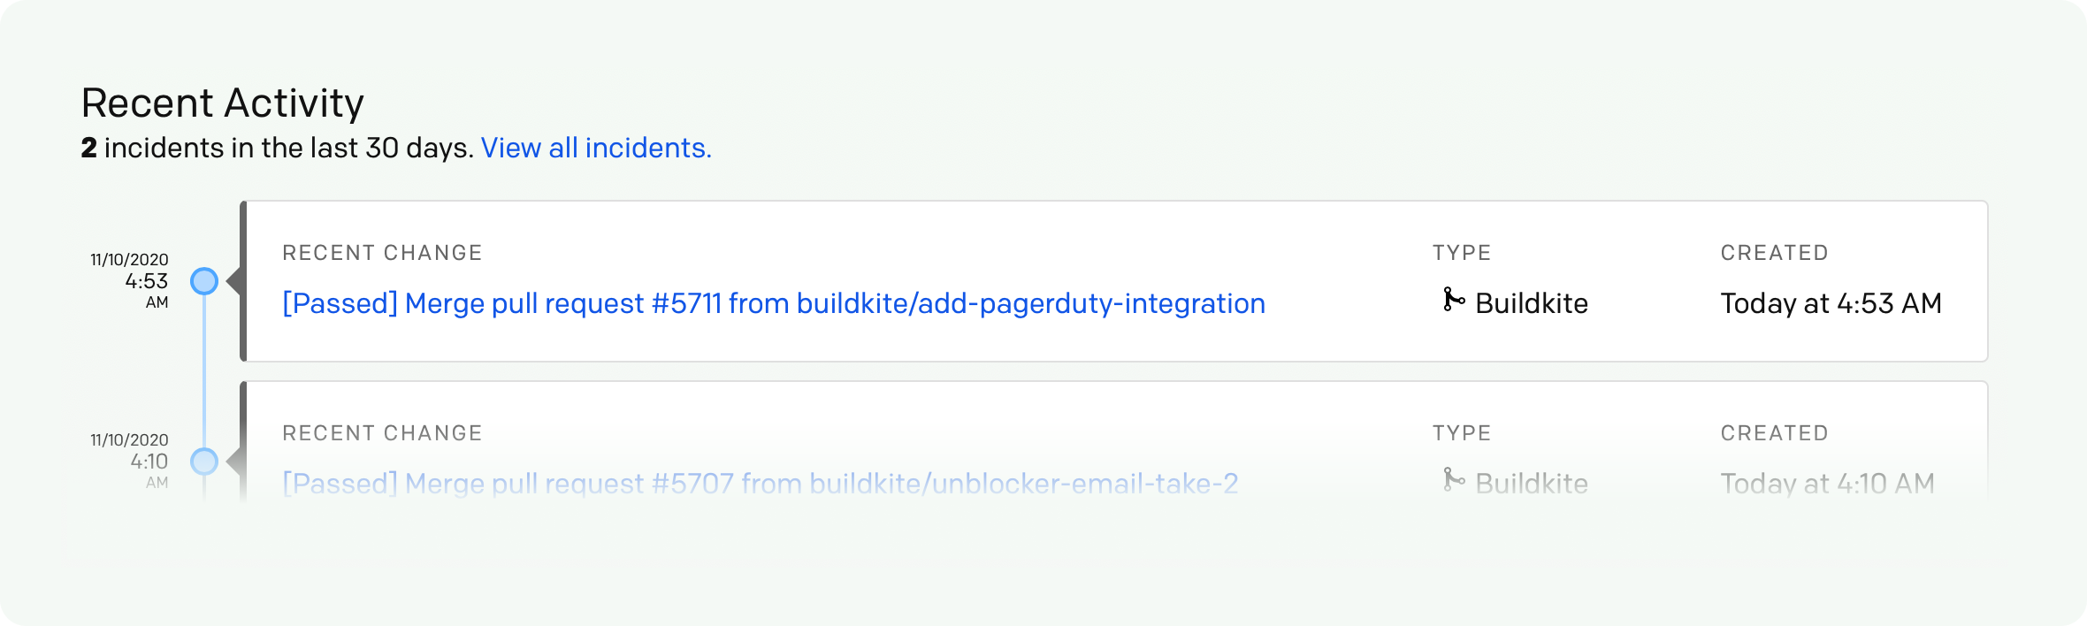Open pull request #5707 unblocker-email-take-2

coord(759,483)
